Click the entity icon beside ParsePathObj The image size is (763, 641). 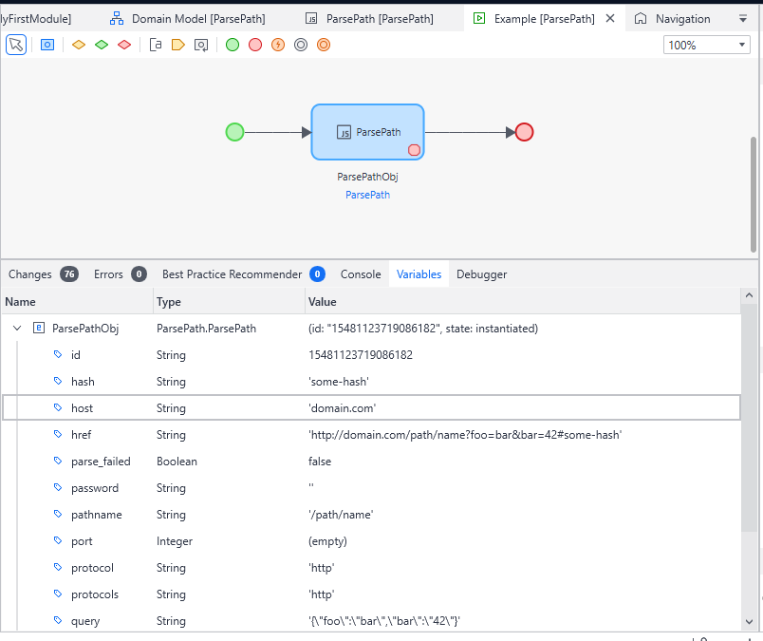pos(39,328)
